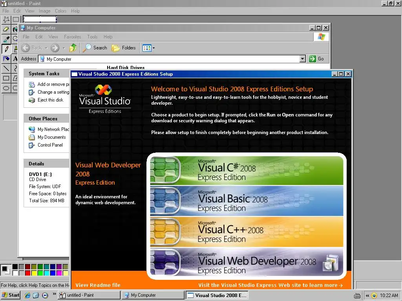Image resolution: width=402 pixels, height=301 pixels.
Task: Expand hidden system tray icons
Action: click(367, 296)
